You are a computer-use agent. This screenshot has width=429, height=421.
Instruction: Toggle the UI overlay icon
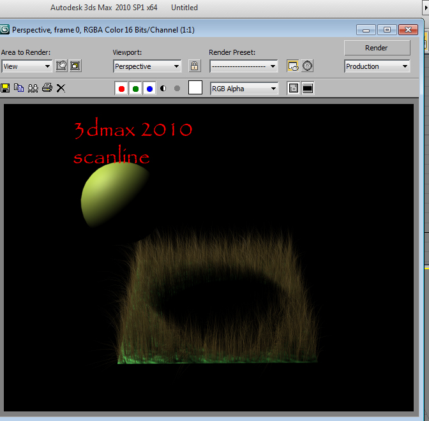point(293,88)
